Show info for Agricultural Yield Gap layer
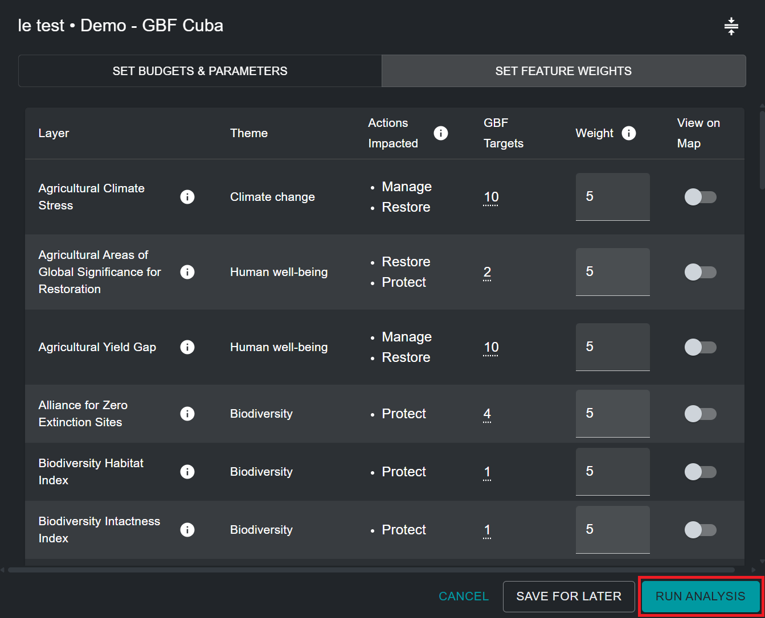Image resolution: width=765 pixels, height=618 pixels. pos(187,347)
